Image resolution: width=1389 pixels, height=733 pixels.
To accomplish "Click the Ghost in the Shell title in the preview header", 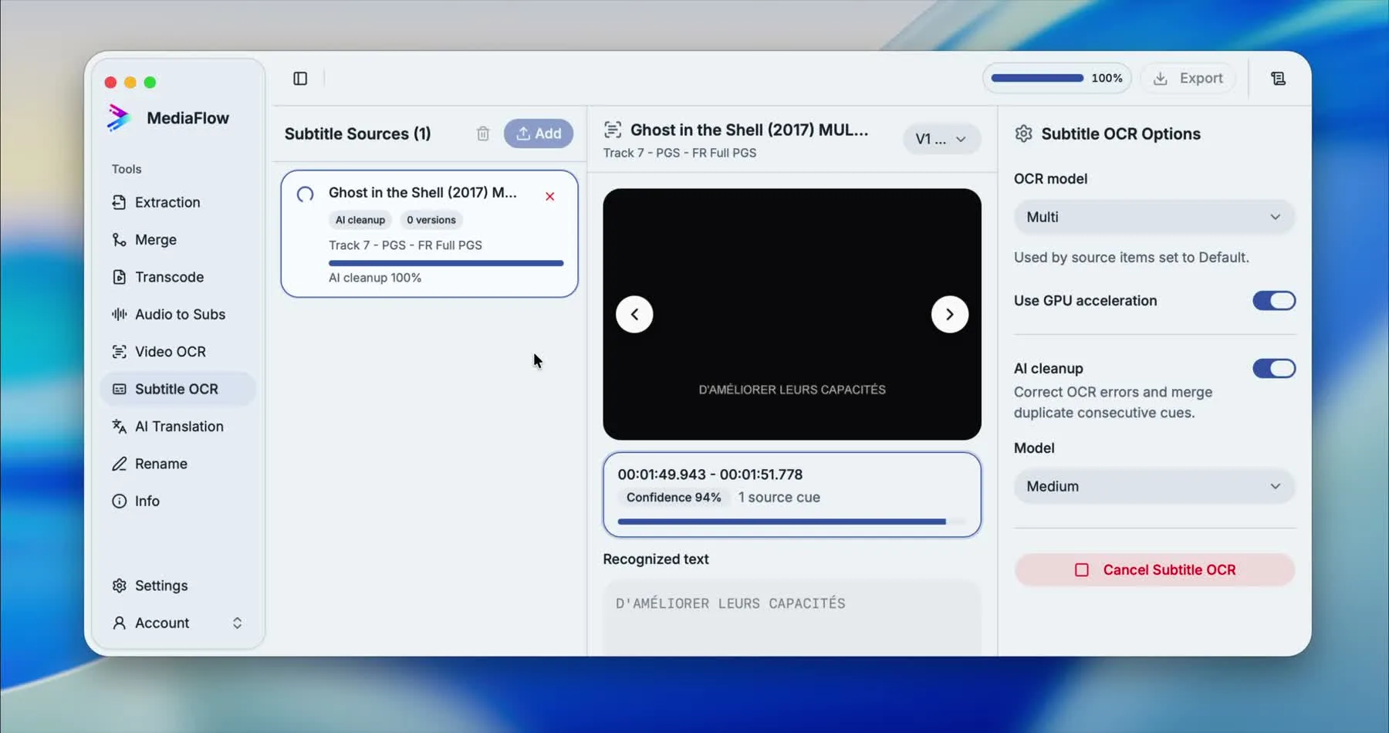I will [x=749, y=130].
